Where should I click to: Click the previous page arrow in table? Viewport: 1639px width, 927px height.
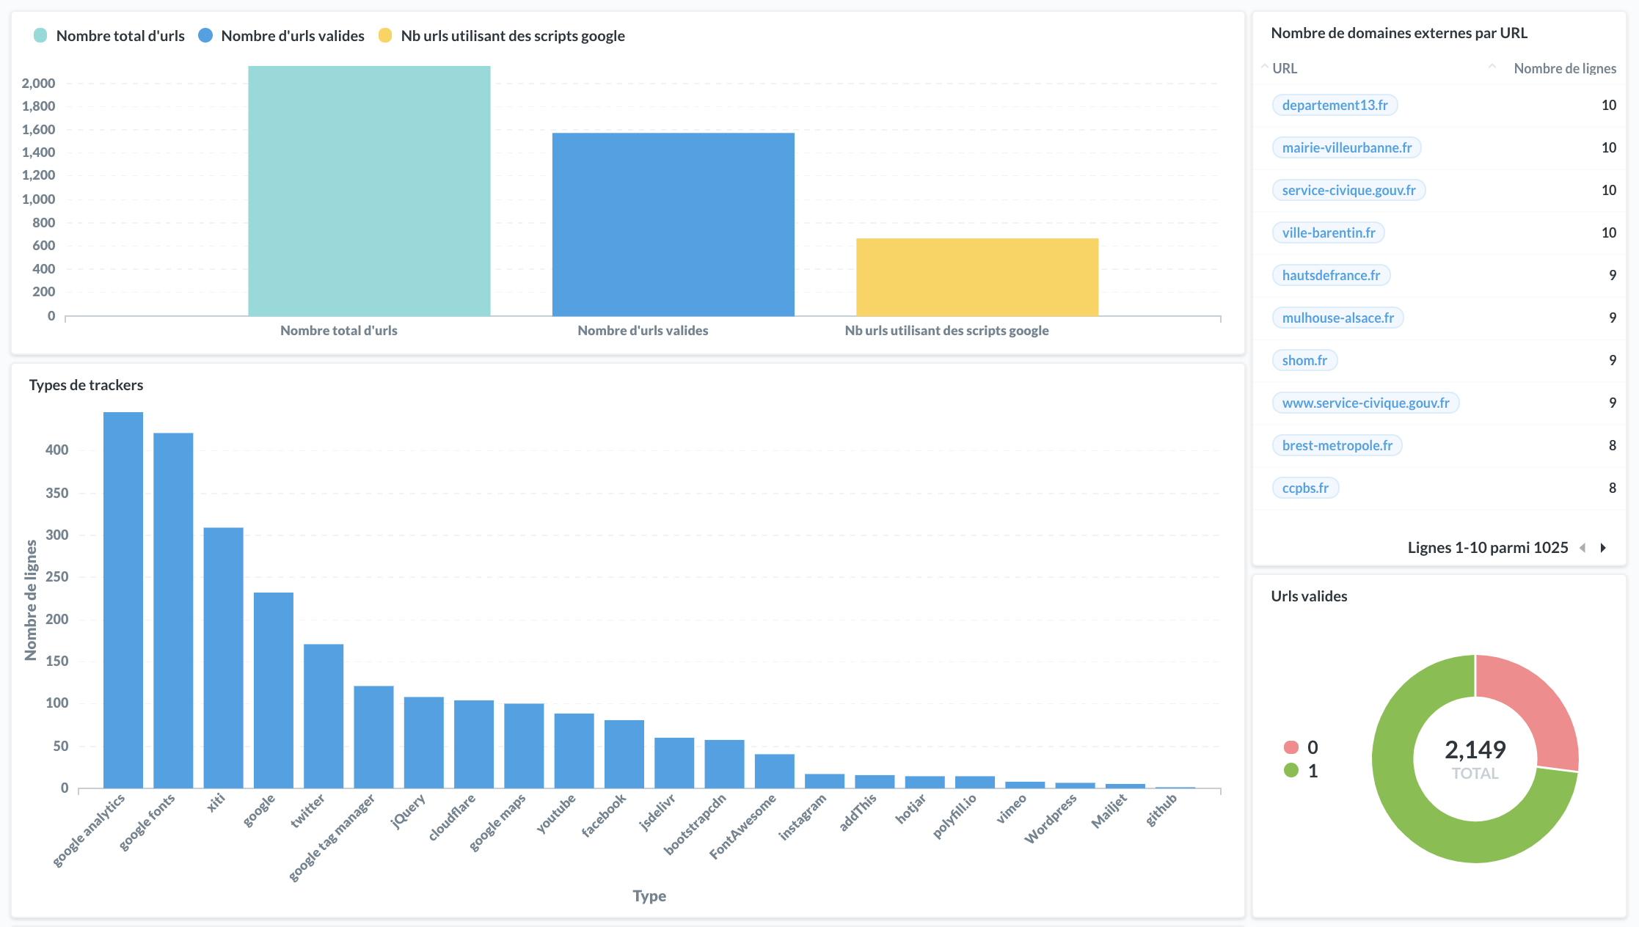coord(1583,548)
